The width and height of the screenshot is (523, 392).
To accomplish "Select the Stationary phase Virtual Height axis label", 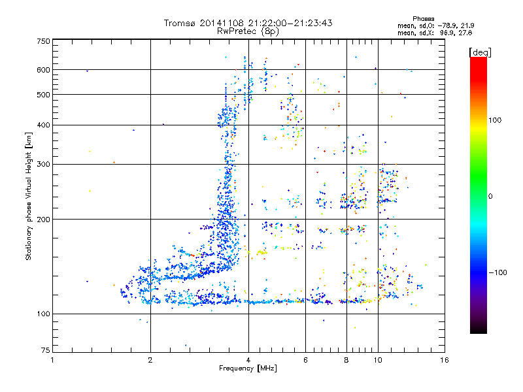I will coord(29,196).
